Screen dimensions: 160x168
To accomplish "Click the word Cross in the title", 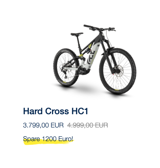I will 57,111.
